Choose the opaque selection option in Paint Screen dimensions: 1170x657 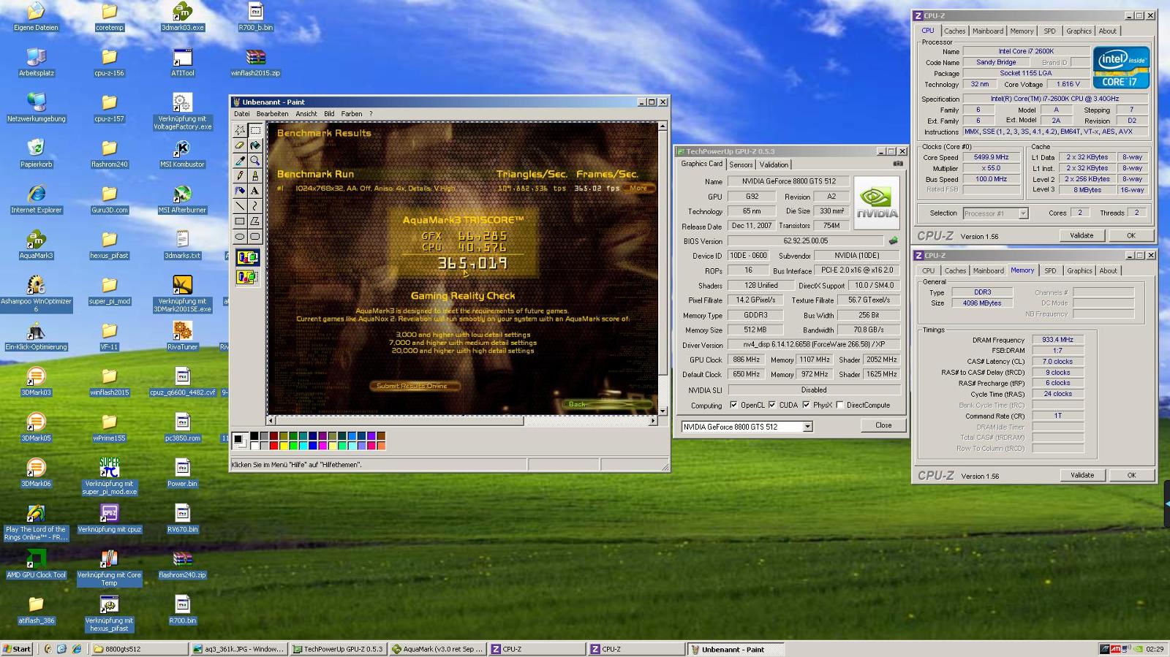(247, 257)
